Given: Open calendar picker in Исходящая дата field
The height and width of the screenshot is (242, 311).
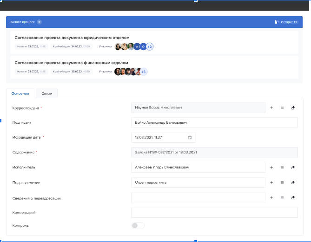Looking at the screenshot, I should point(190,138).
